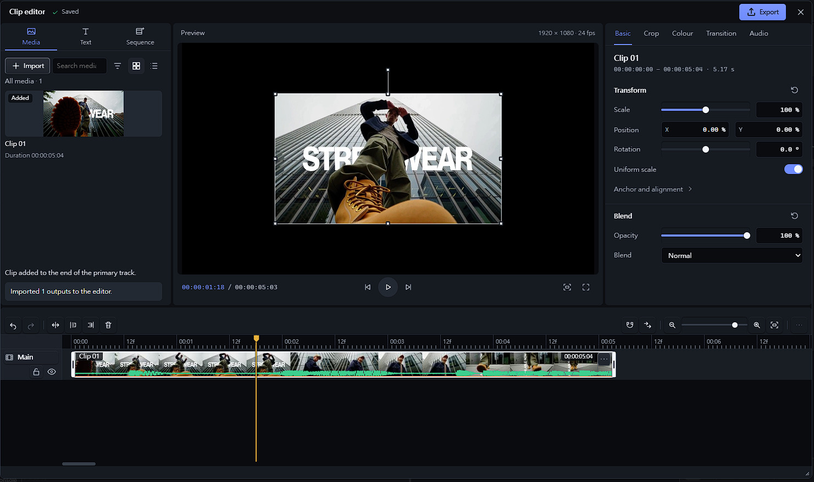Viewport: 814px width, 482px height.
Task: Open the media filter options
Action: point(118,66)
